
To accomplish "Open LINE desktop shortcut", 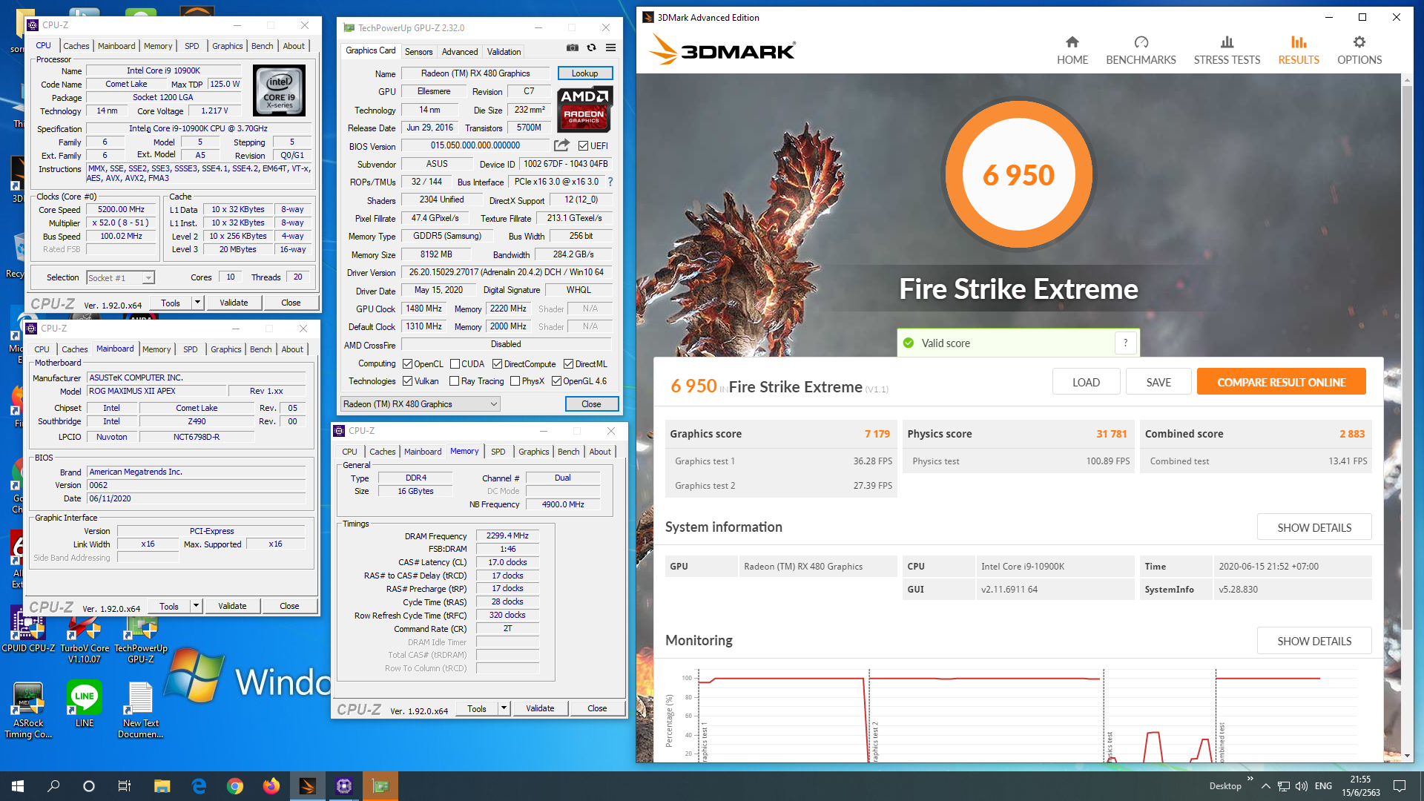I will click(85, 704).
